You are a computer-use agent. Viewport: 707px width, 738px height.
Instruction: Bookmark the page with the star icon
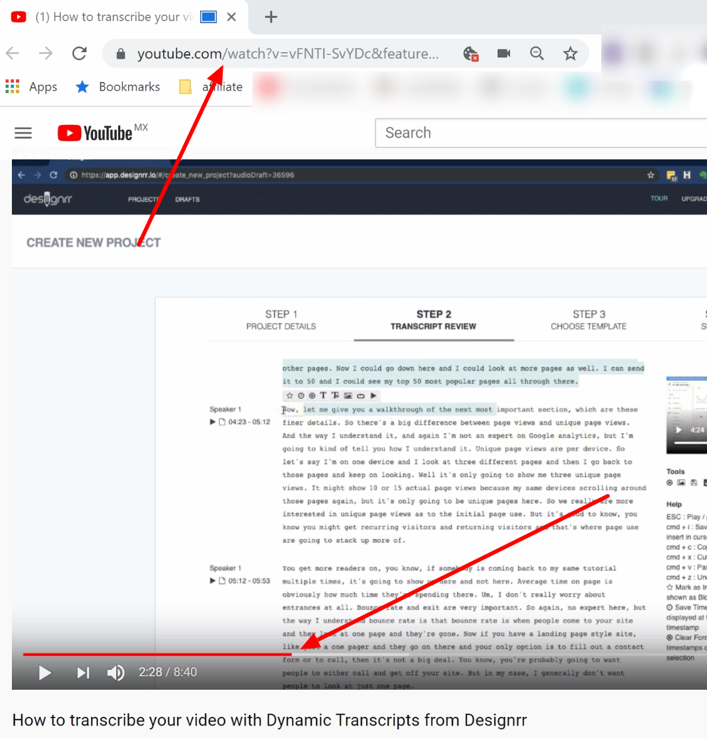tap(570, 54)
